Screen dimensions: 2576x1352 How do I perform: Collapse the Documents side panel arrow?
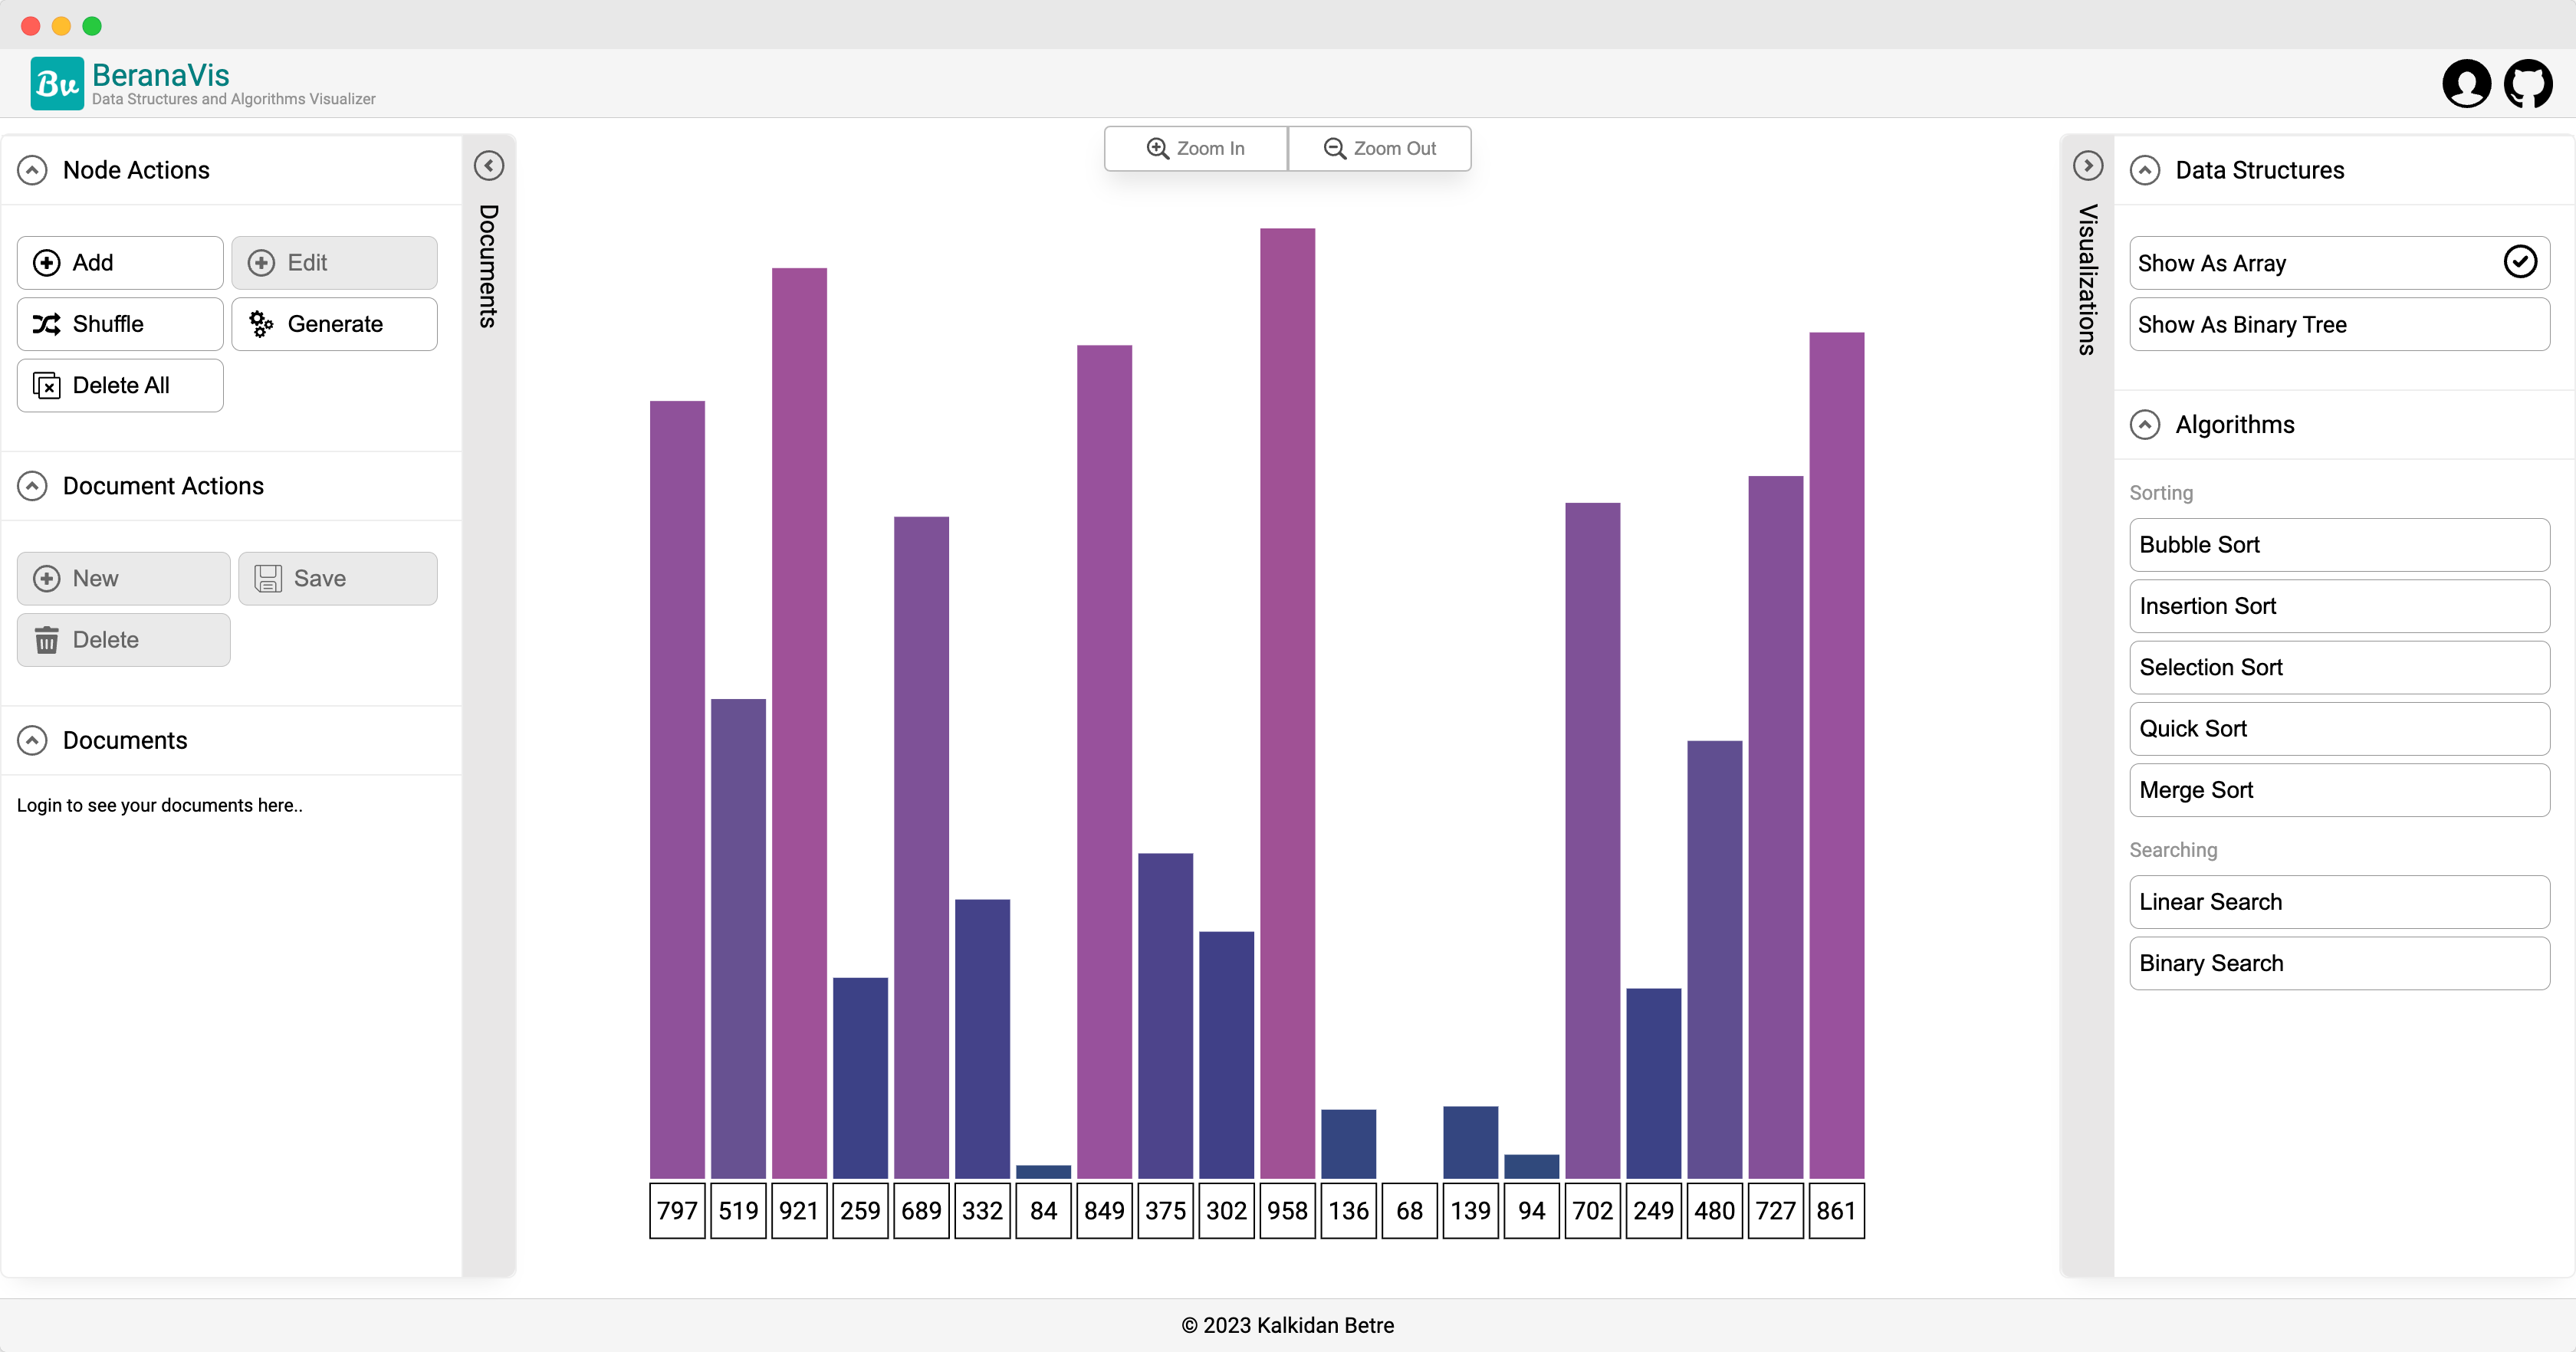(488, 166)
